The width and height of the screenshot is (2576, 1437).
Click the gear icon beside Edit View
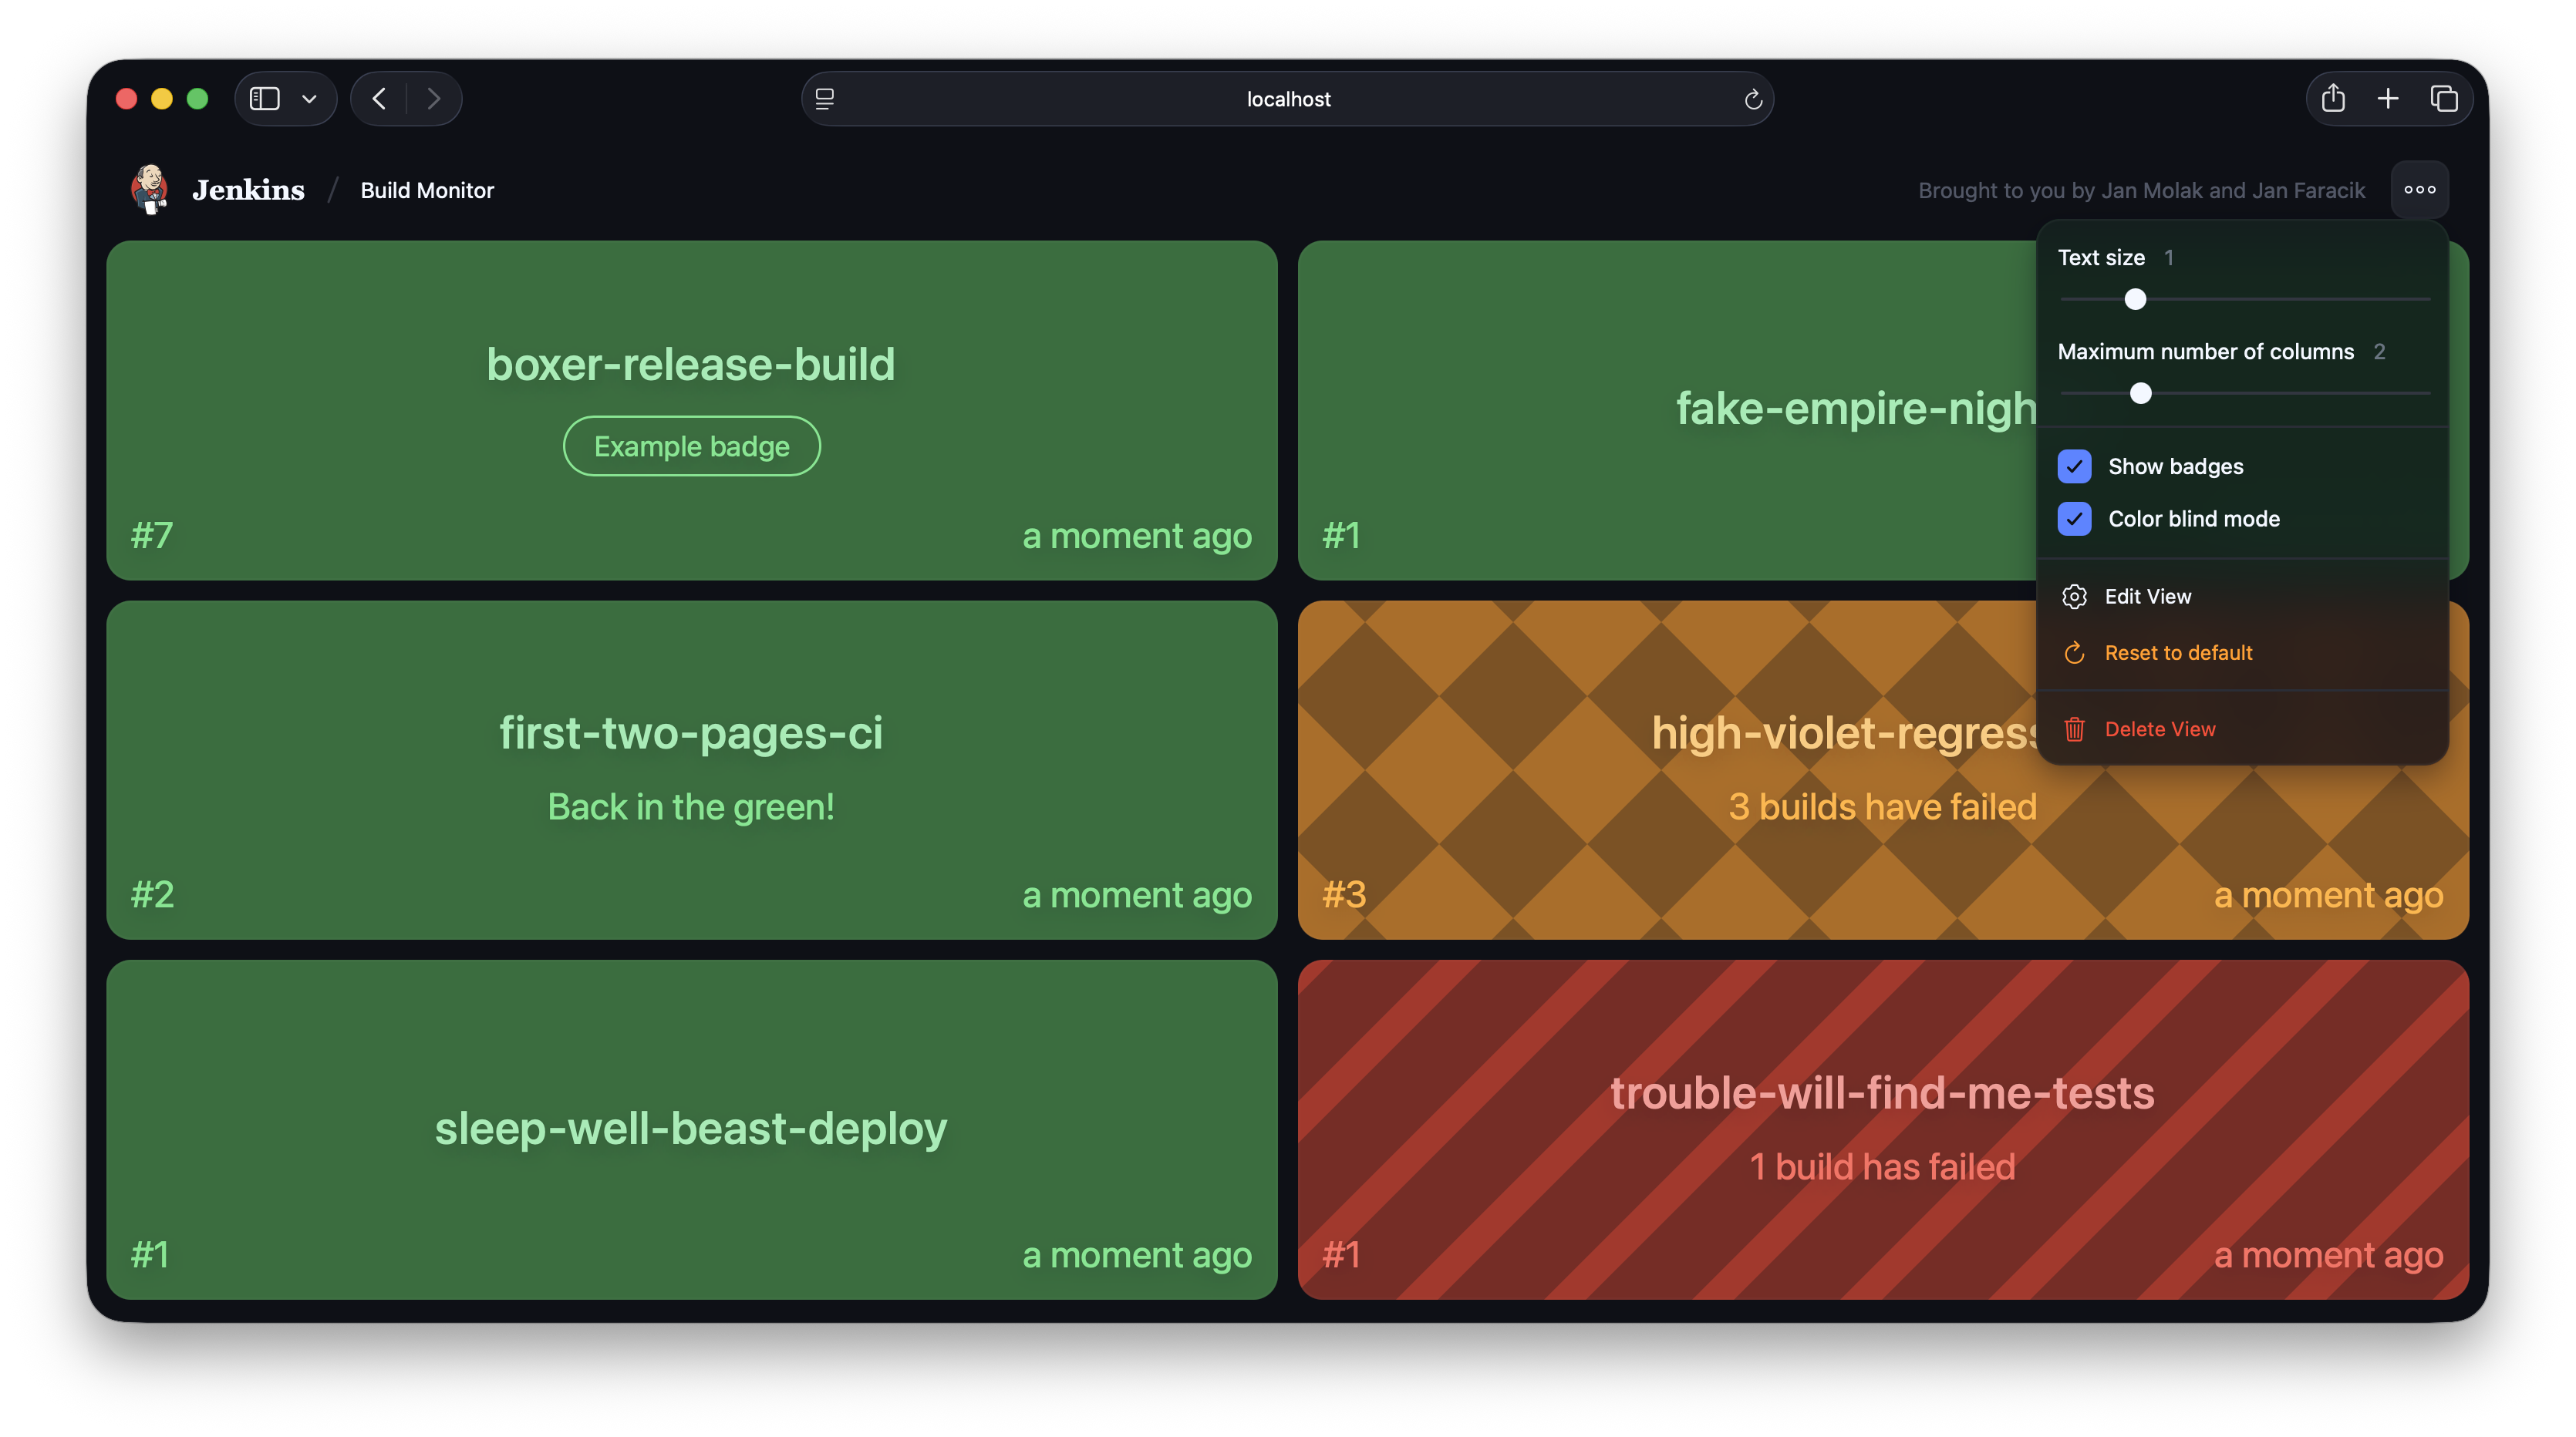click(x=2074, y=597)
